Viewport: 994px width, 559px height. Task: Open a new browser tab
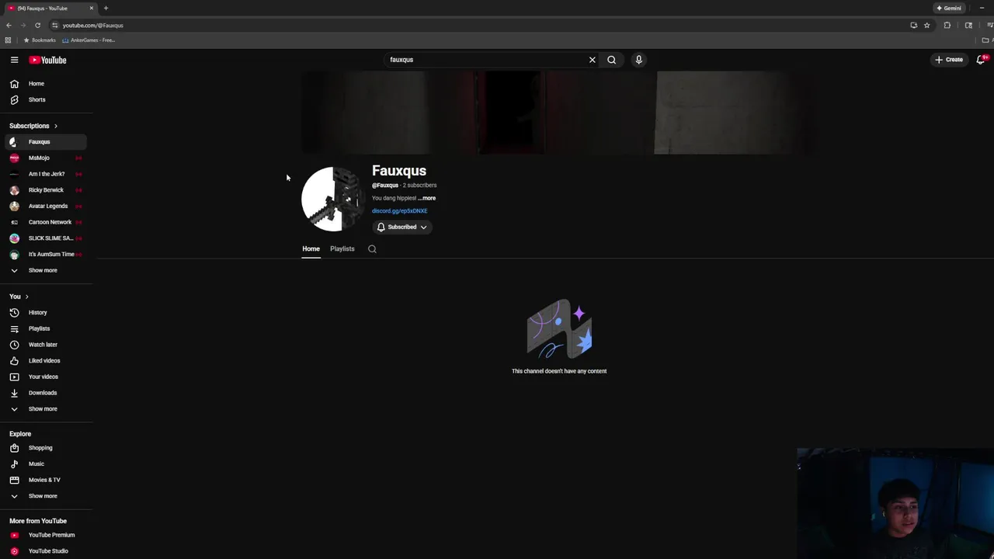point(106,8)
